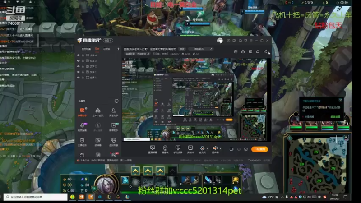Screen dimensions: 361x203
Task: Switch to the first scene tab
Action: pyautogui.click(x=86, y=49)
